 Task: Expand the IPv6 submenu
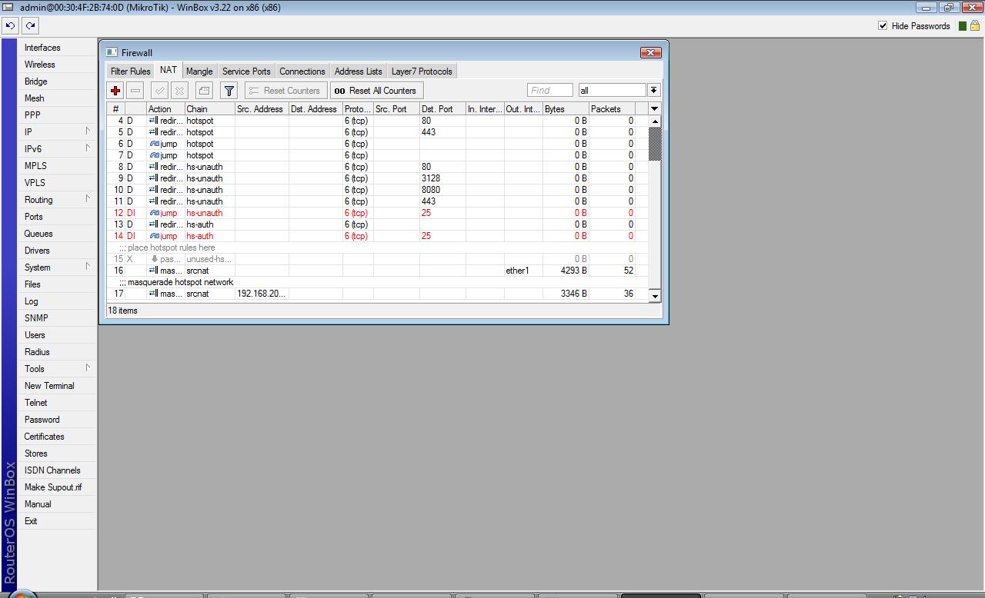56,149
